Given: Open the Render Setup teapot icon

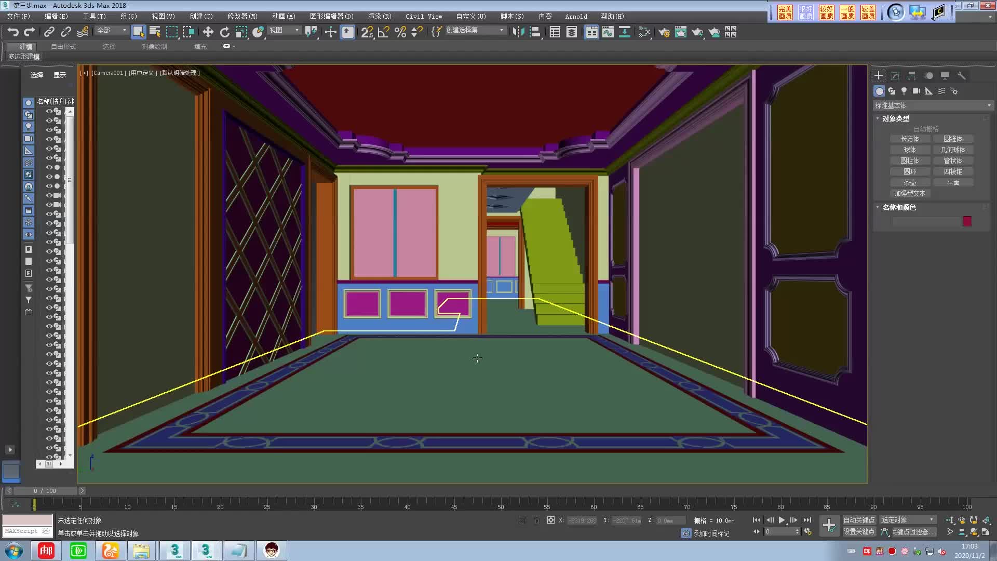Looking at the screenshot, I should tap(664, 32).
